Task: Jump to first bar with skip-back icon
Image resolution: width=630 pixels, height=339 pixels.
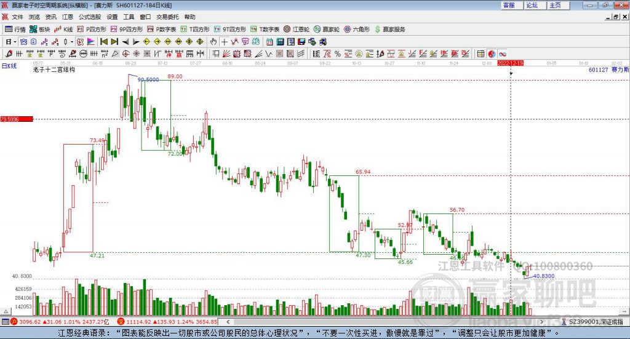Action: pyautogui.click(x=103, y=42)
